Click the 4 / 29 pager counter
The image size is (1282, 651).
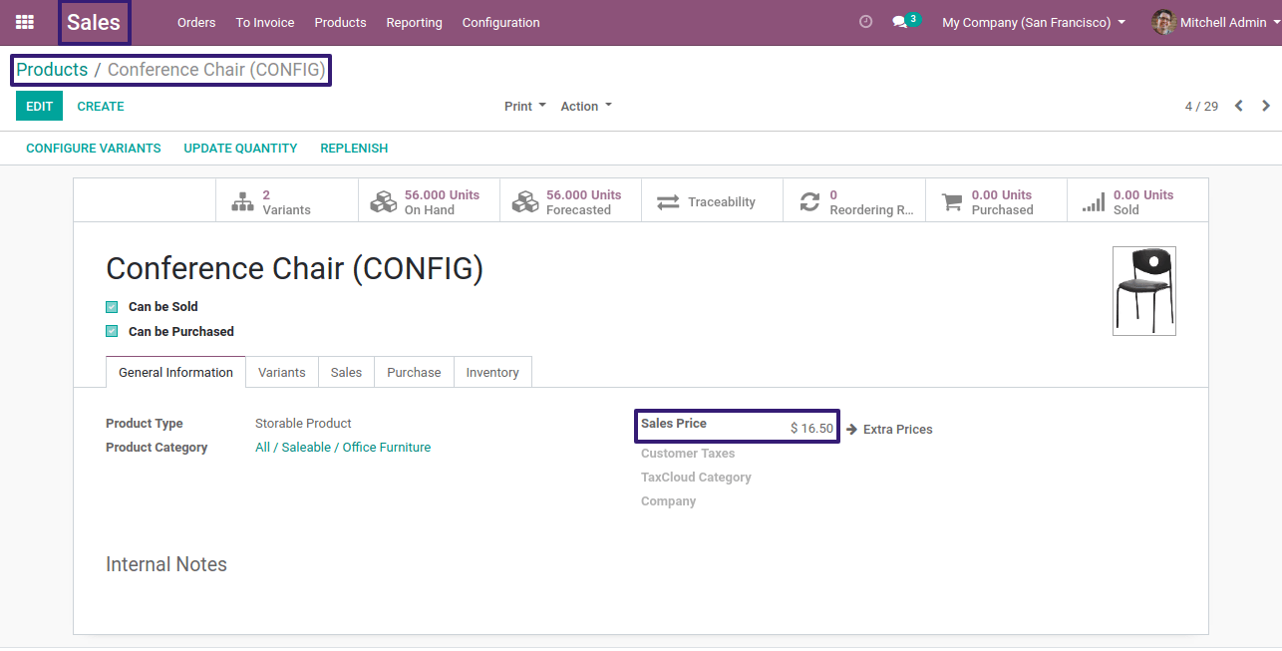pos(1201,107)
